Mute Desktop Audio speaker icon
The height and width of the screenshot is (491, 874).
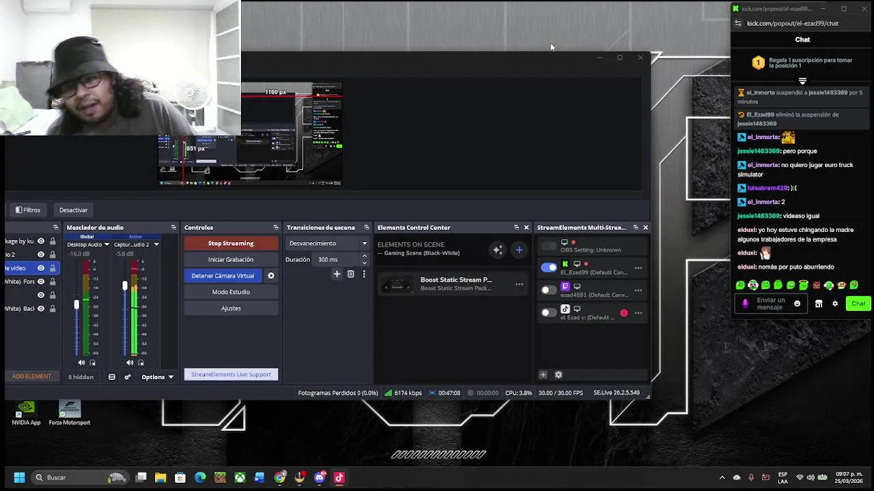pos(81,363)
